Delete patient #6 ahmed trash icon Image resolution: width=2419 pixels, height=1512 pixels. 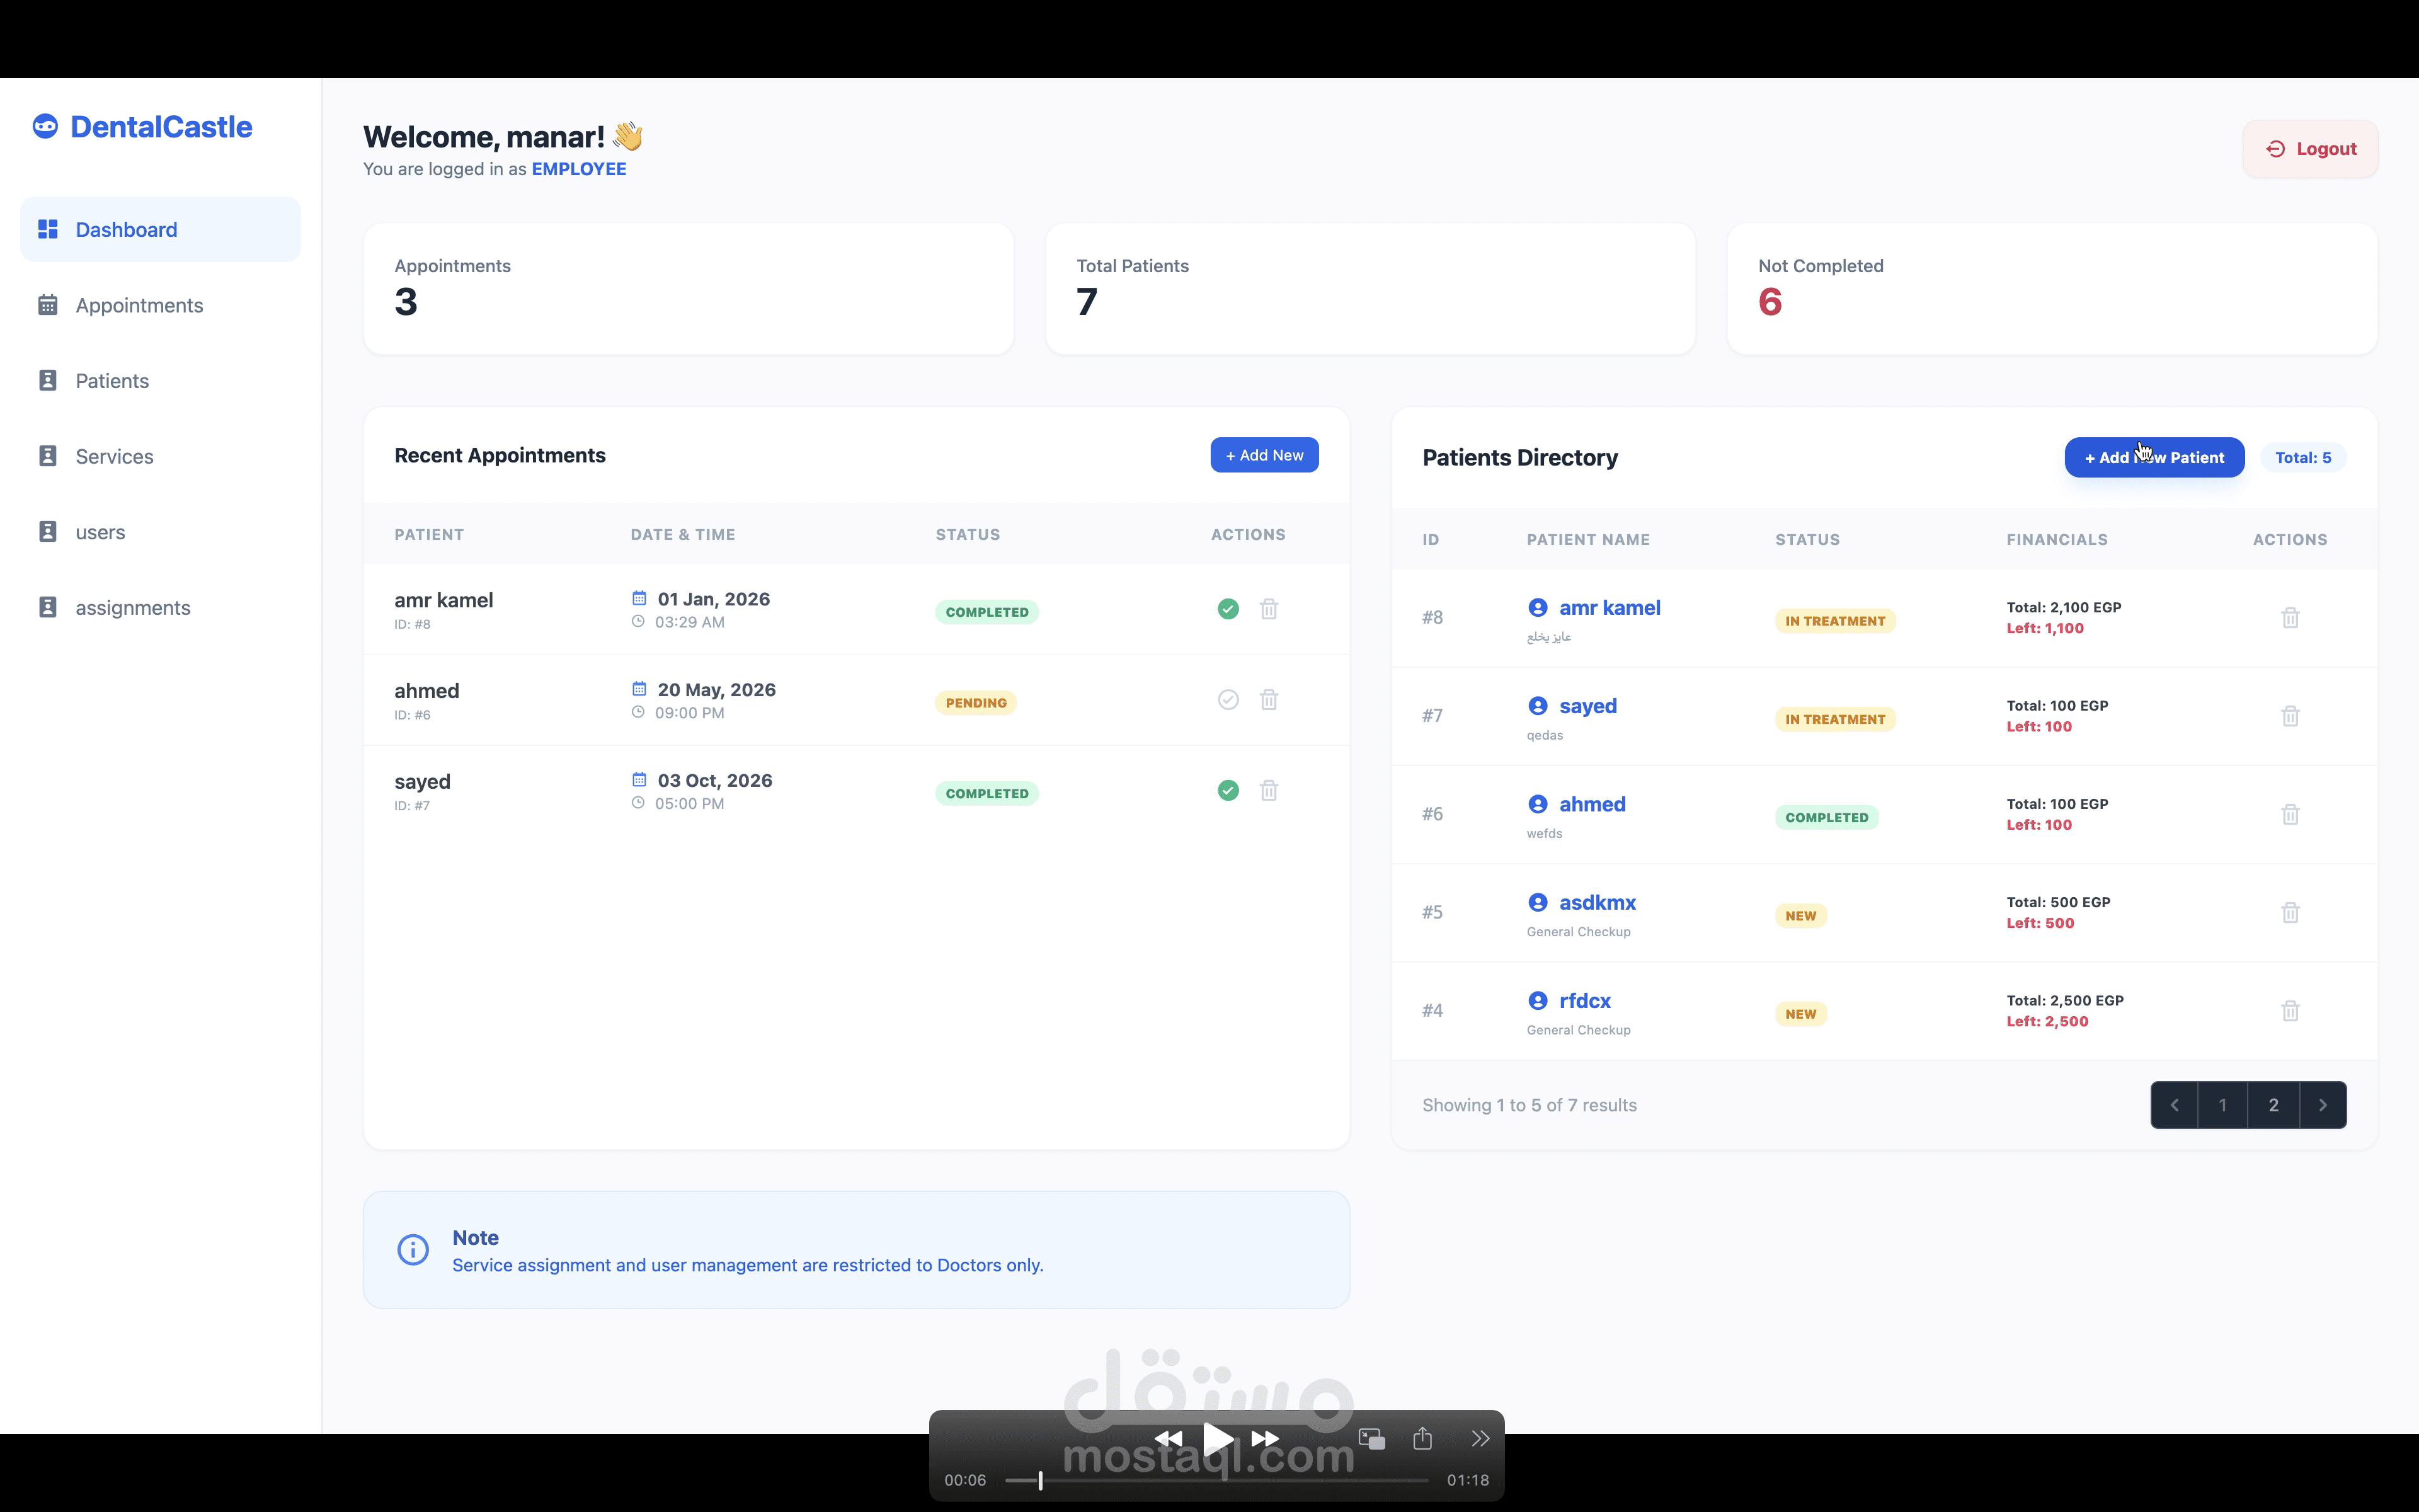[x=2290, y=814]
